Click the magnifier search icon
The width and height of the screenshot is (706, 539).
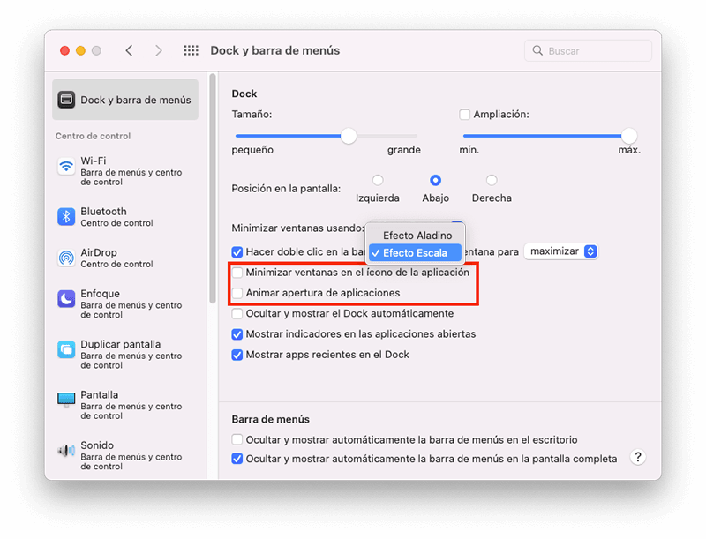(x=537, y=50)
